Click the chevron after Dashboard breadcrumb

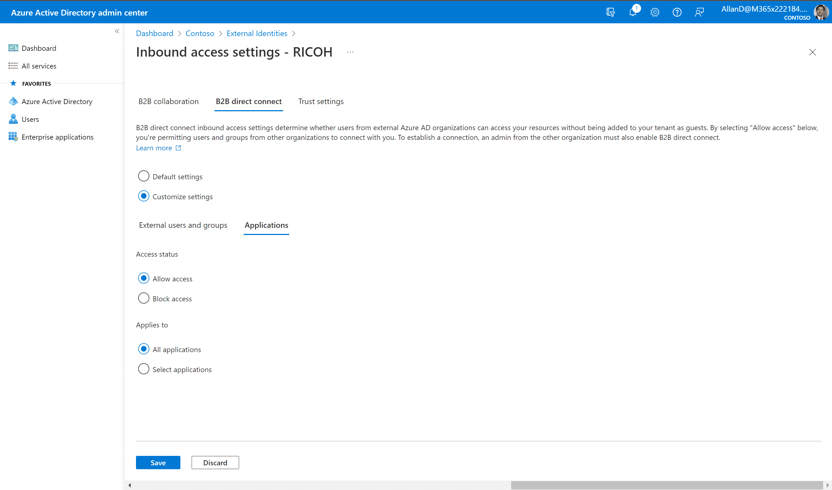(x=180, y=34)
